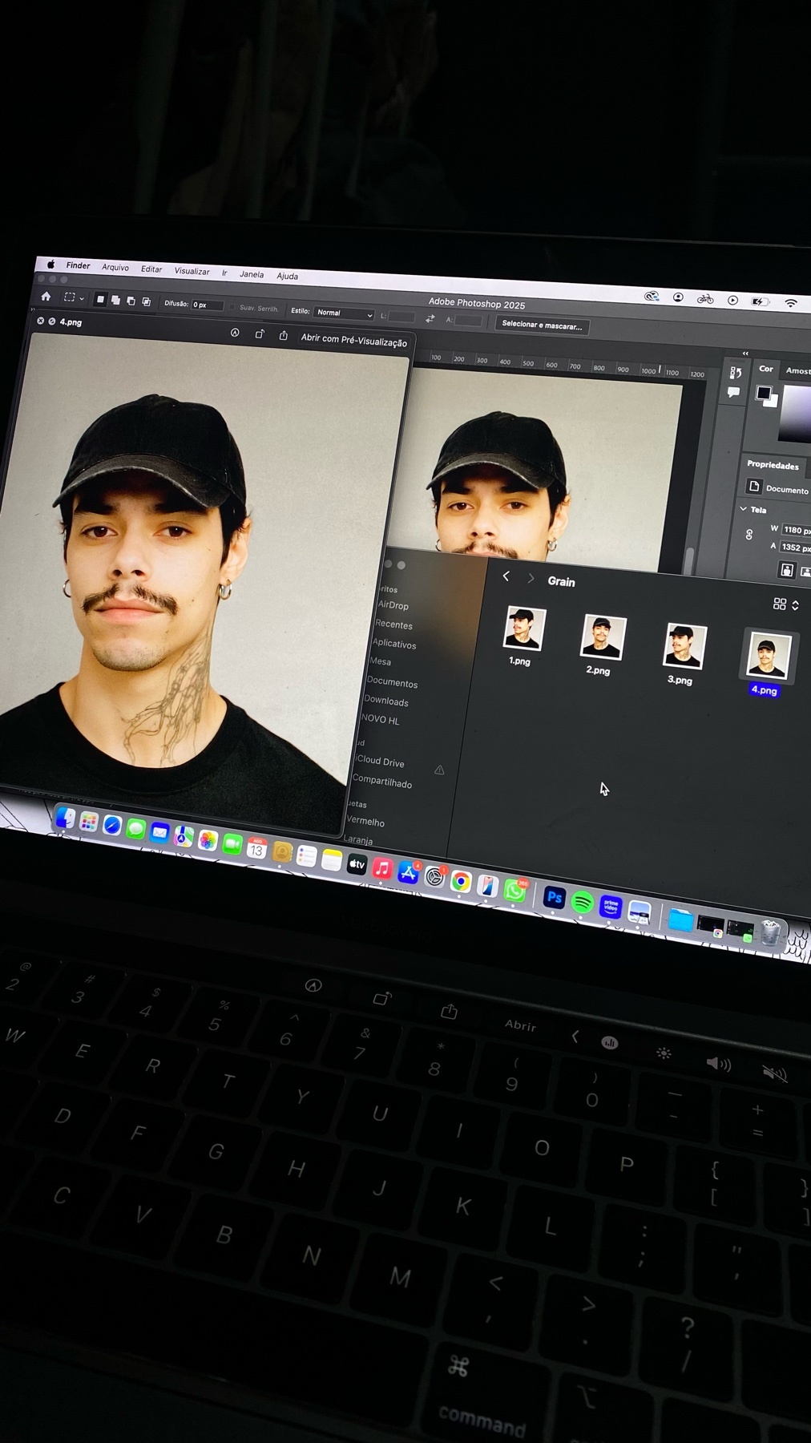This screenshot has height=1443, width=811.
Task: Open Compartilhado in Finder sidebar
Action: coord(381,782)
